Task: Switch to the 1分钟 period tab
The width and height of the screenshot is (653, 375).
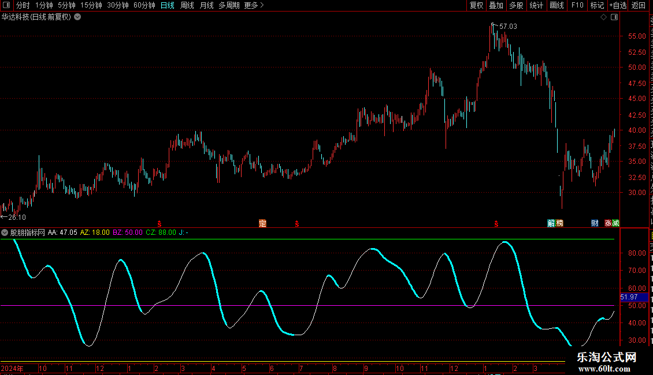Action: (44, 5)
